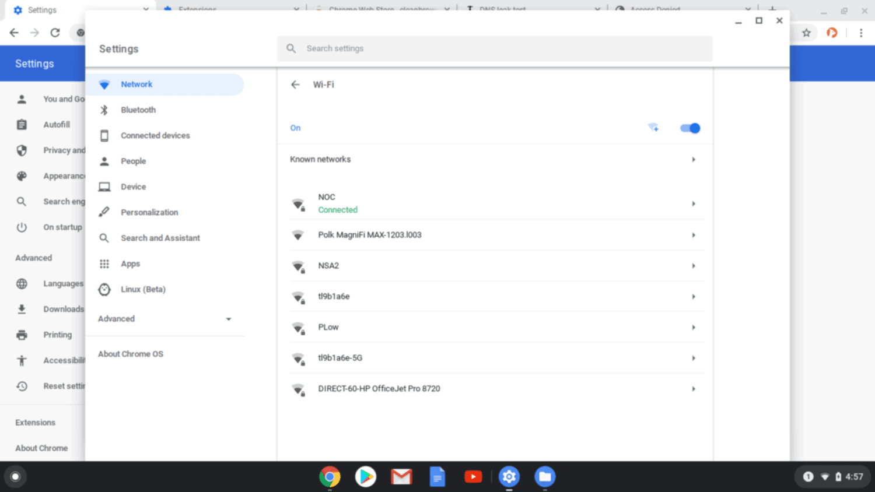Click the NSA2 secured Wi-Fi icon
This screenshot has width=875, height=492.
[x=298, y=266]
